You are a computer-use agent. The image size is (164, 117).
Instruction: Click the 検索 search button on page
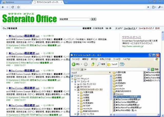[x=93, y=19]
